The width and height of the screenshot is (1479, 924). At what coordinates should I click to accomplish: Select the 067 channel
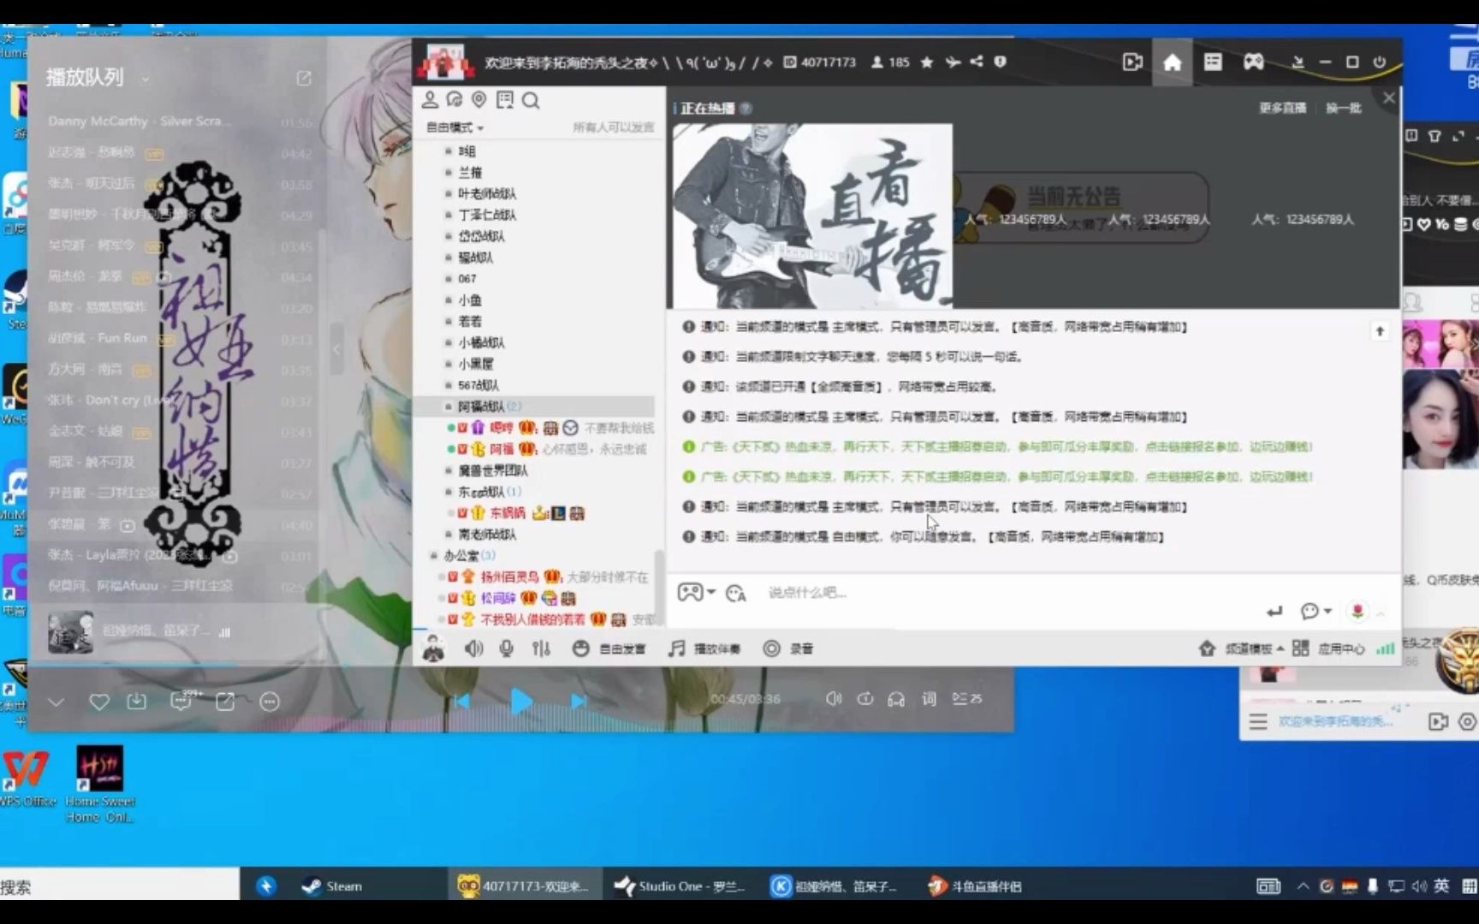click(467, 279)
